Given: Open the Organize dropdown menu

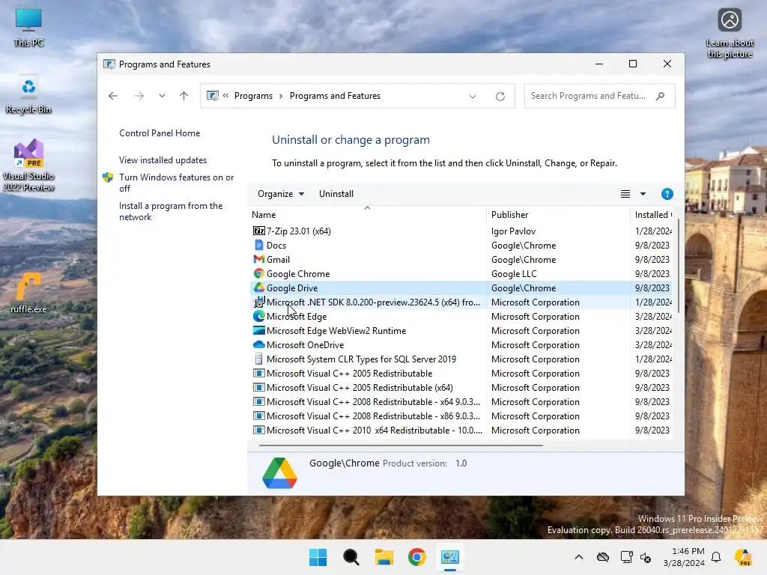Looking at the screenshot, I should [281, 194].
